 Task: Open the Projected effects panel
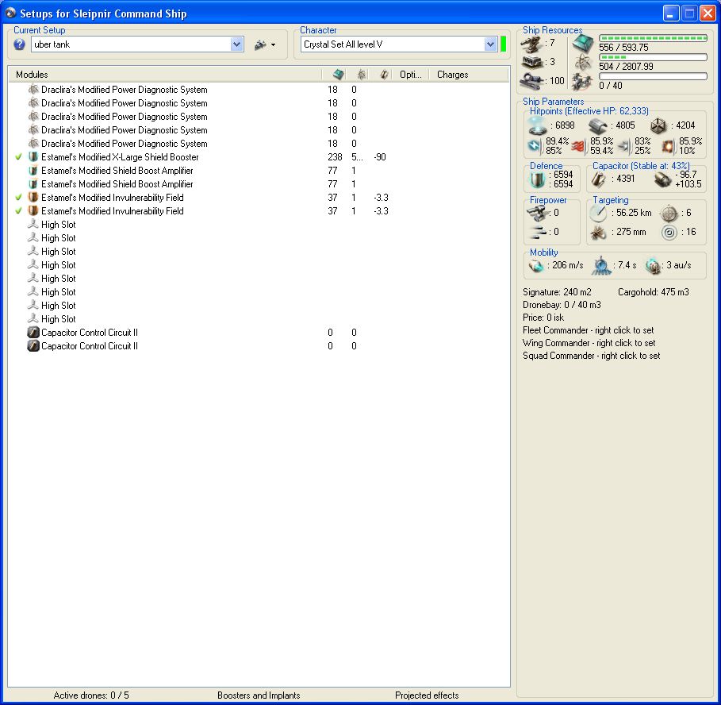tap(427, 695)
